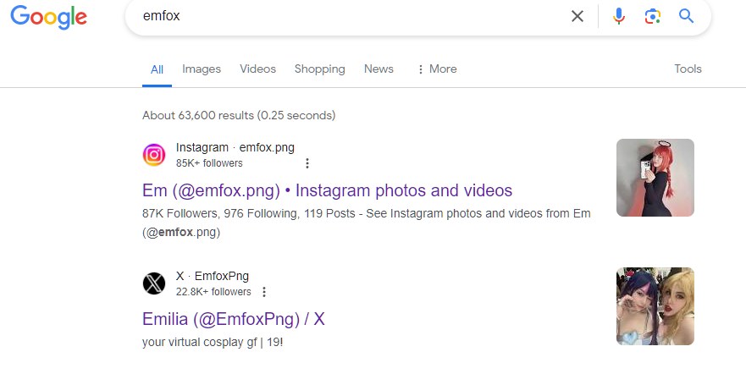Click into the emfox search field
Viewport: 746px width, 374px height.
coord(339,16)
